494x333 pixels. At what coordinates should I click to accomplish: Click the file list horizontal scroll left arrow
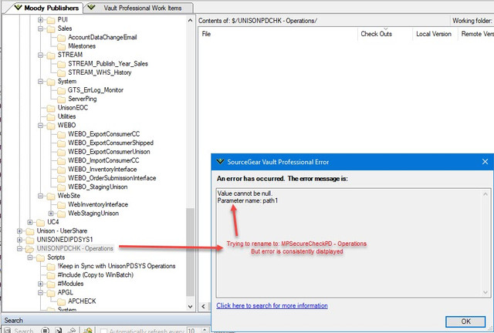[x=204, y=306]
